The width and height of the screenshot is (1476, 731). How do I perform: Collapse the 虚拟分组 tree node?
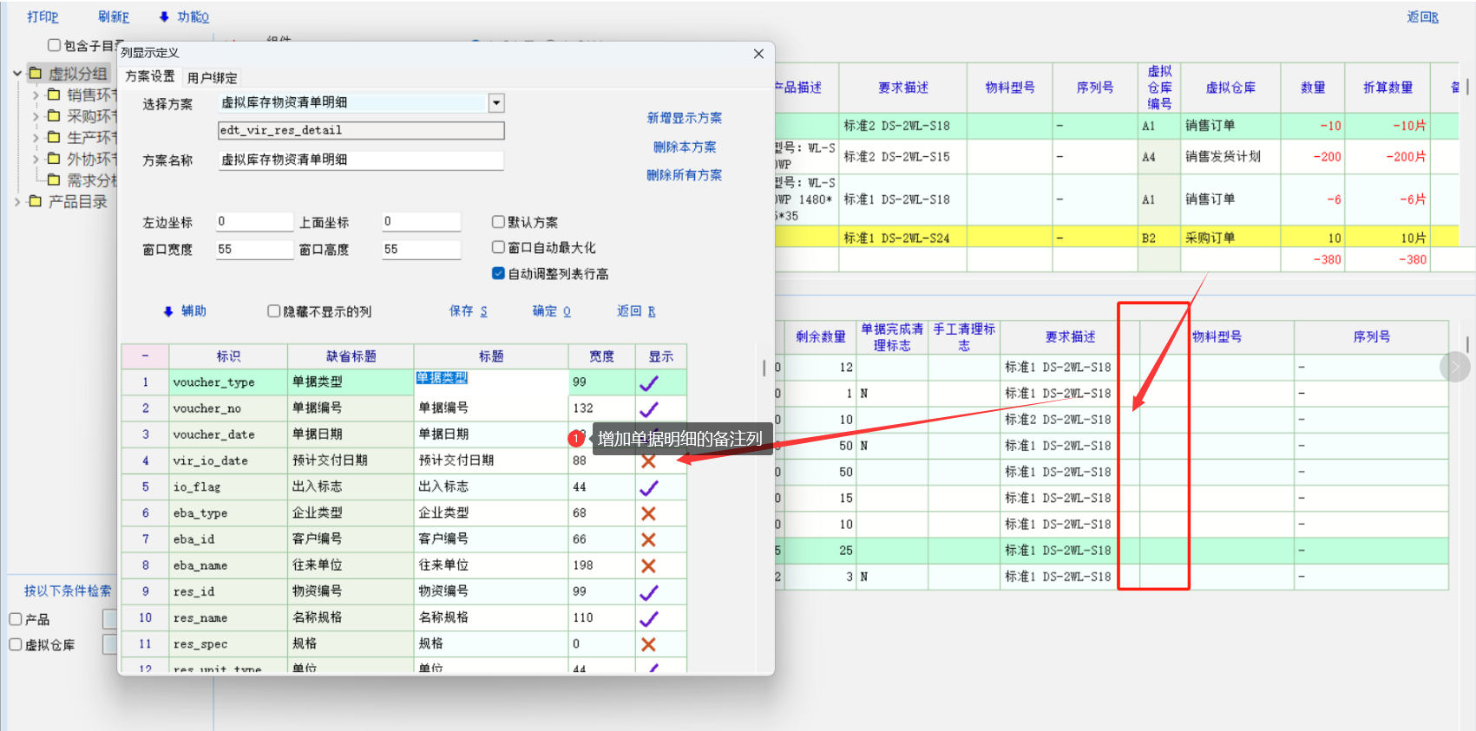coord(17,74)
